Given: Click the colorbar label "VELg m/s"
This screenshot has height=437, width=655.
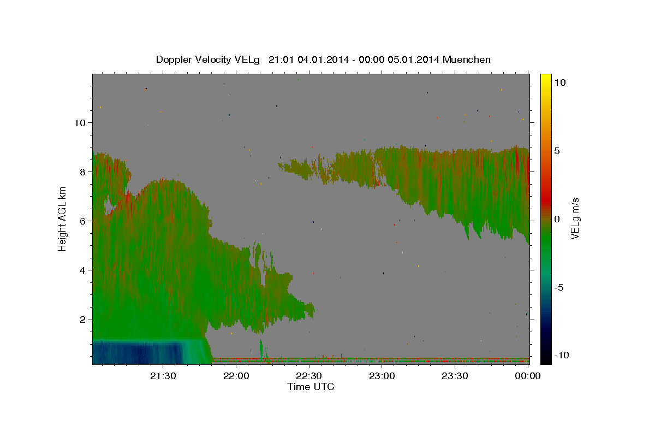Looking at the screenshot, I should pos(575,218).
